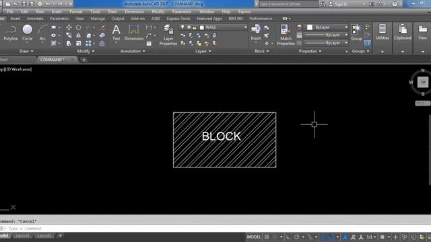Click the Scale tool icon
Screen dimensions: 431x242
pos(78,43)
